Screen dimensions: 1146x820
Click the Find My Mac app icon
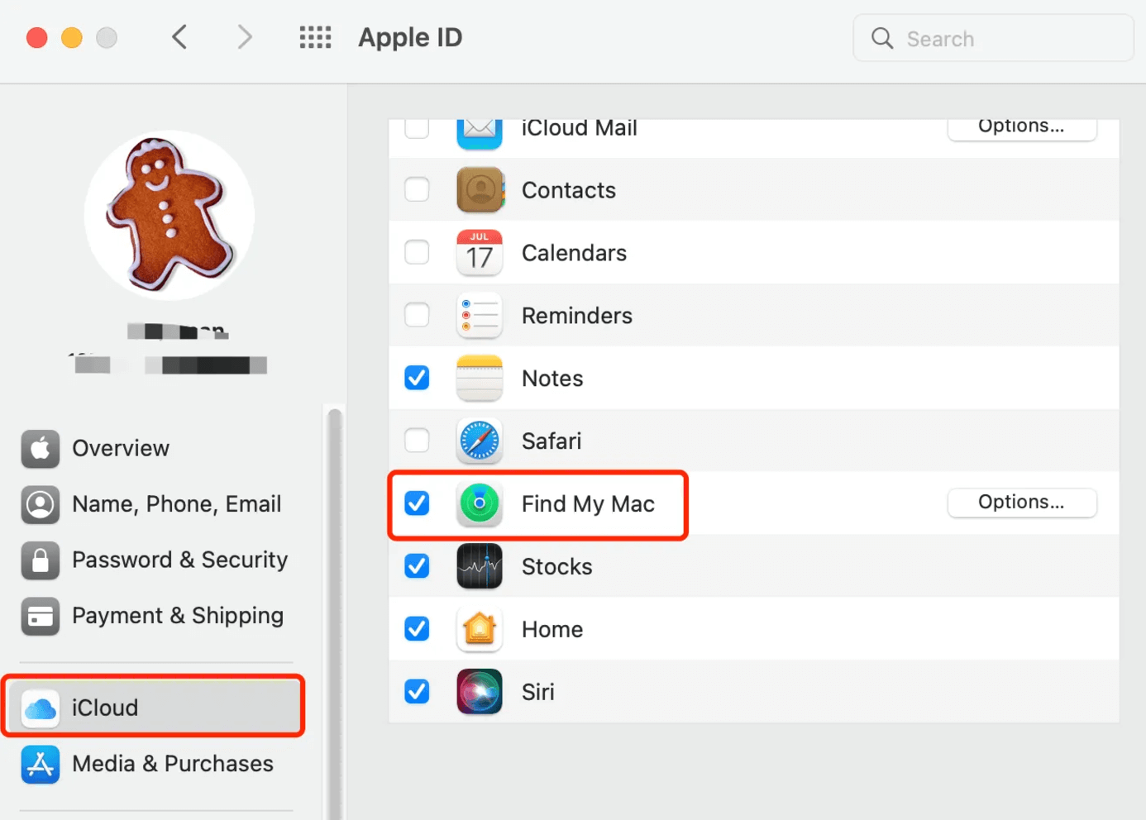pos(479,503)
